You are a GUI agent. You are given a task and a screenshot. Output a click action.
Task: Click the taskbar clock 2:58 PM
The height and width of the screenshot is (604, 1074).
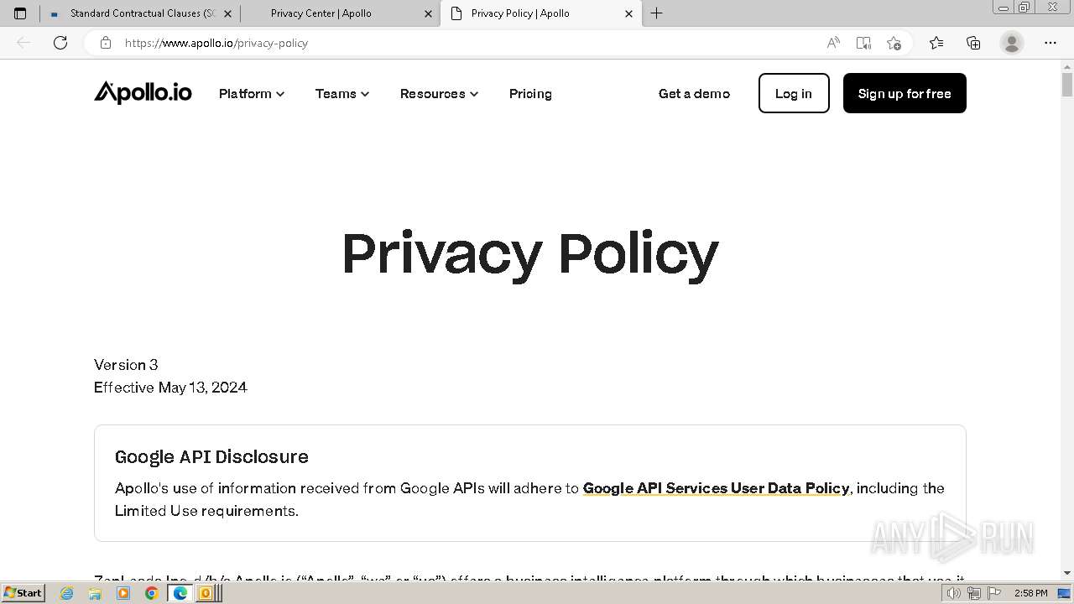click(x=1030, y=593)
